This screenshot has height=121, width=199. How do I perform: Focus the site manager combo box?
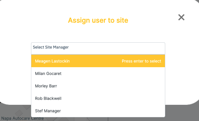98,48
